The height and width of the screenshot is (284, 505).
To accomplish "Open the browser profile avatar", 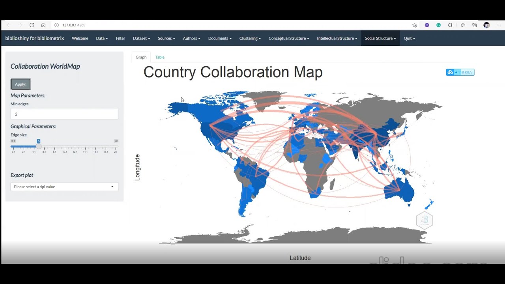I will [486, 25].
